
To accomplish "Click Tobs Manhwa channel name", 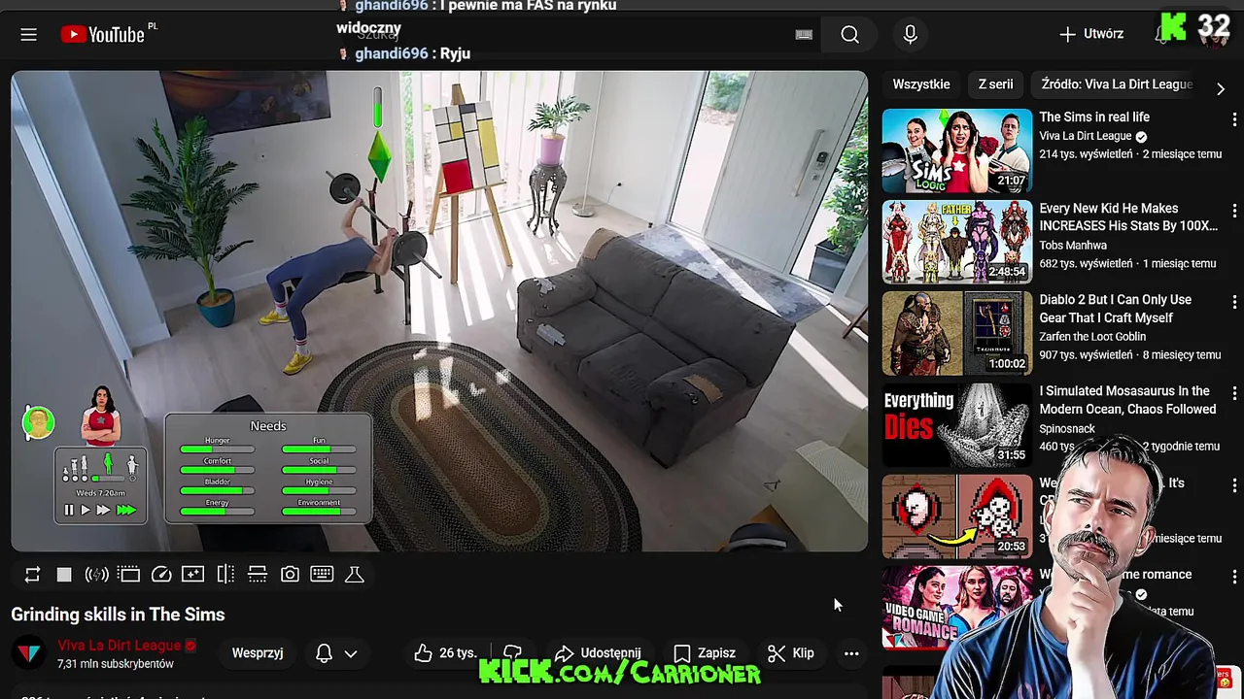I will (x=1073, y=246).
